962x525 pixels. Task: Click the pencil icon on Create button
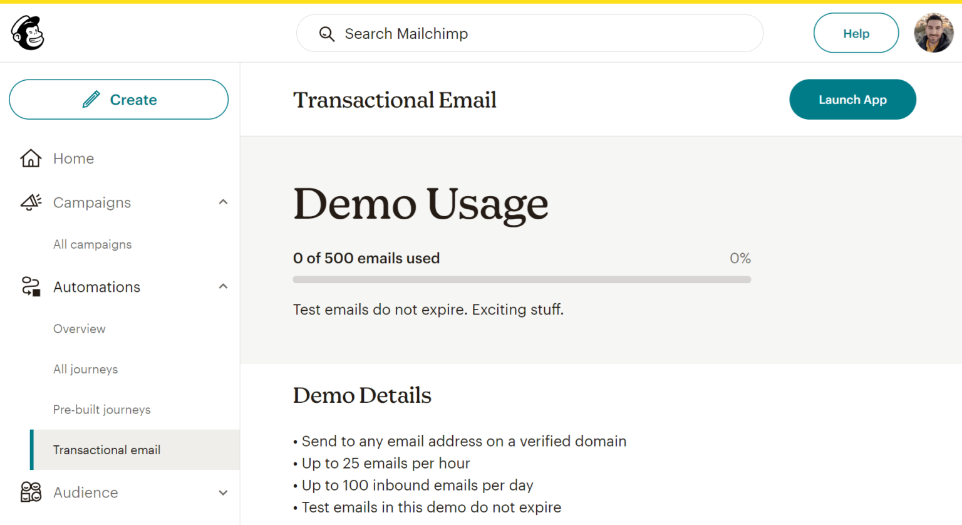[91, 99]
